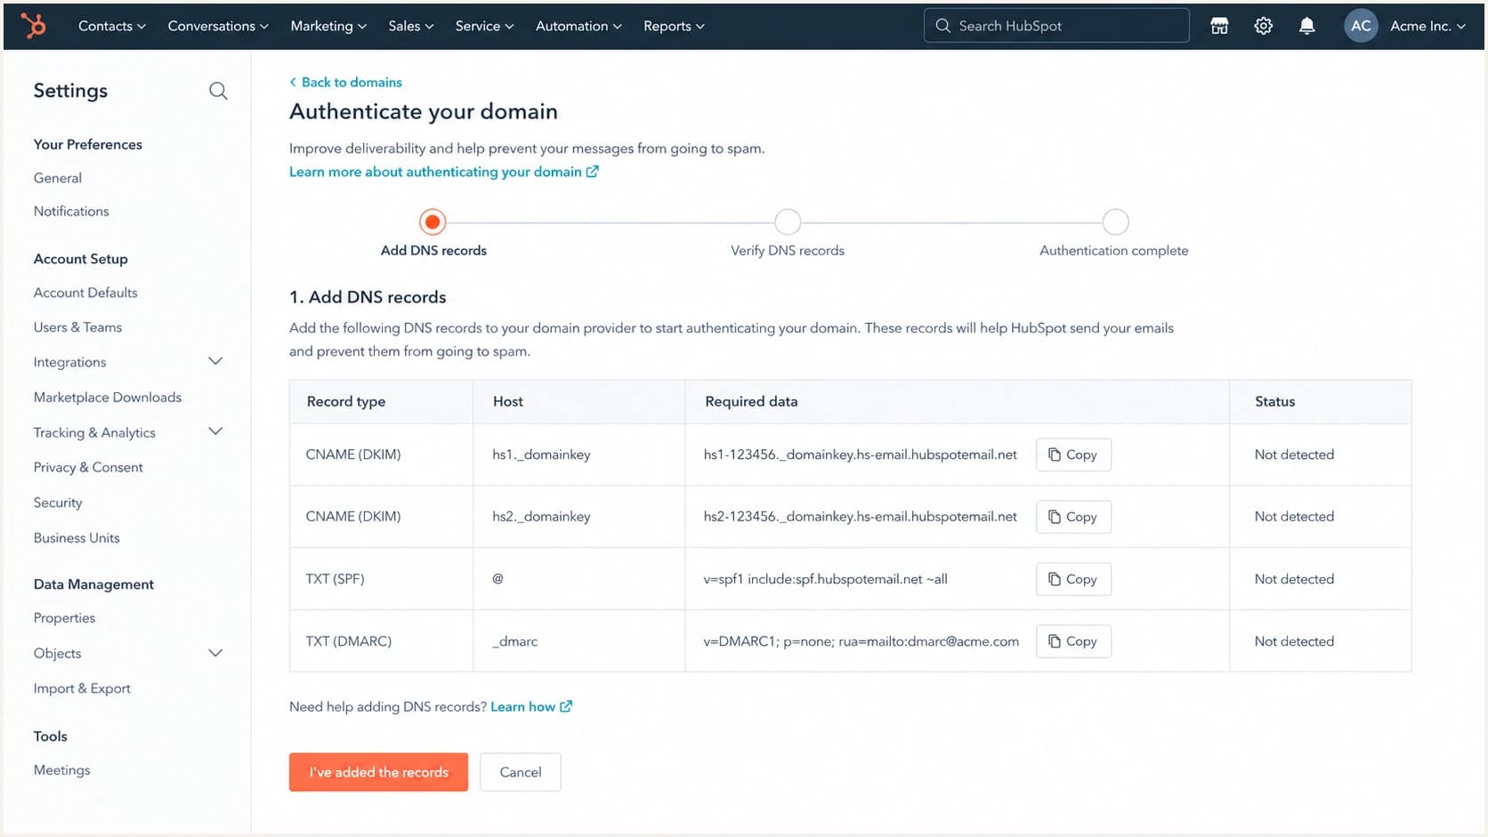This screenshot has height=837, width=1488.
Task: Open Import & Export settings
Action: [x=82, y=688]
